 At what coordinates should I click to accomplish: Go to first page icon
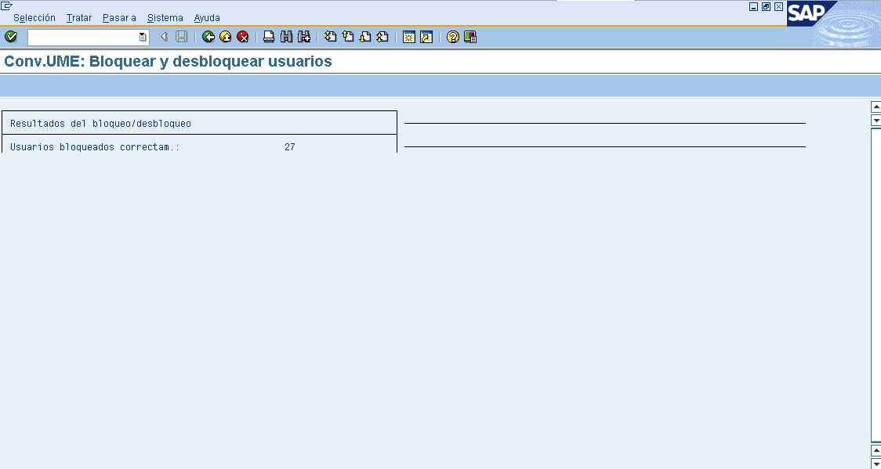click(331, 37)
